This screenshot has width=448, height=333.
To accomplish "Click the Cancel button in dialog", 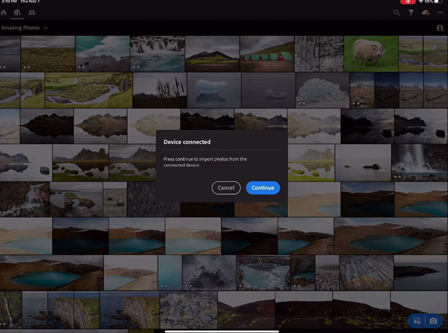I will coord(226,188).
